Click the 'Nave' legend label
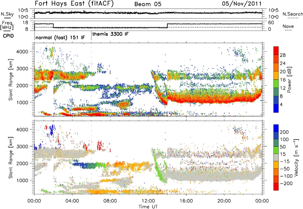 (288, 26)
